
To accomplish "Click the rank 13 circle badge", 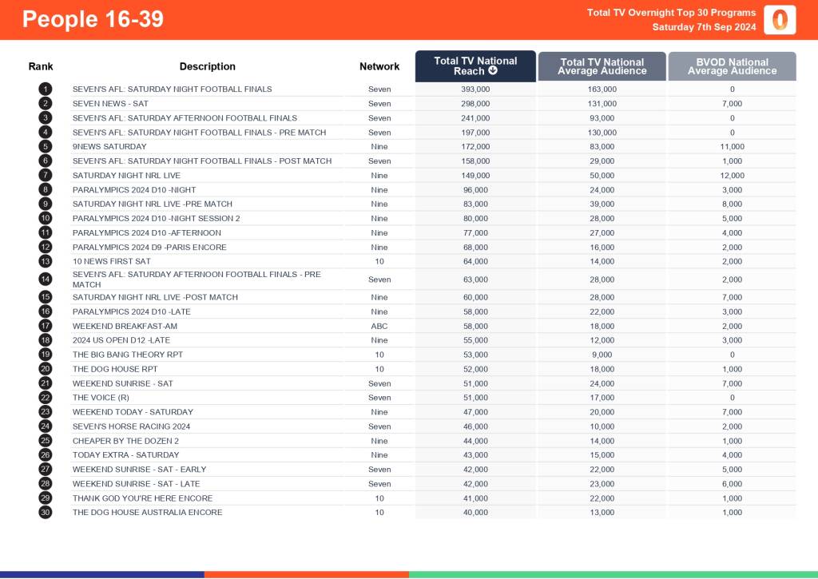I will [x=46, y=261].
